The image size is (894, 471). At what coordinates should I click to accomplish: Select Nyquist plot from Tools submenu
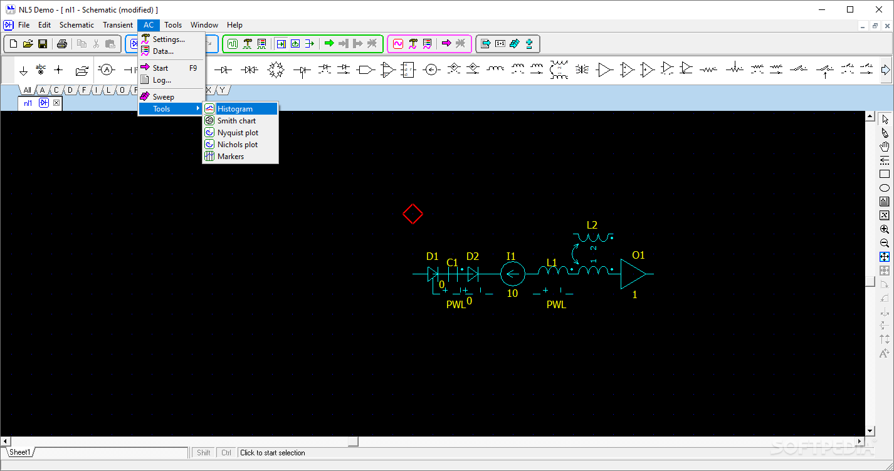click(x=240, y=133)
